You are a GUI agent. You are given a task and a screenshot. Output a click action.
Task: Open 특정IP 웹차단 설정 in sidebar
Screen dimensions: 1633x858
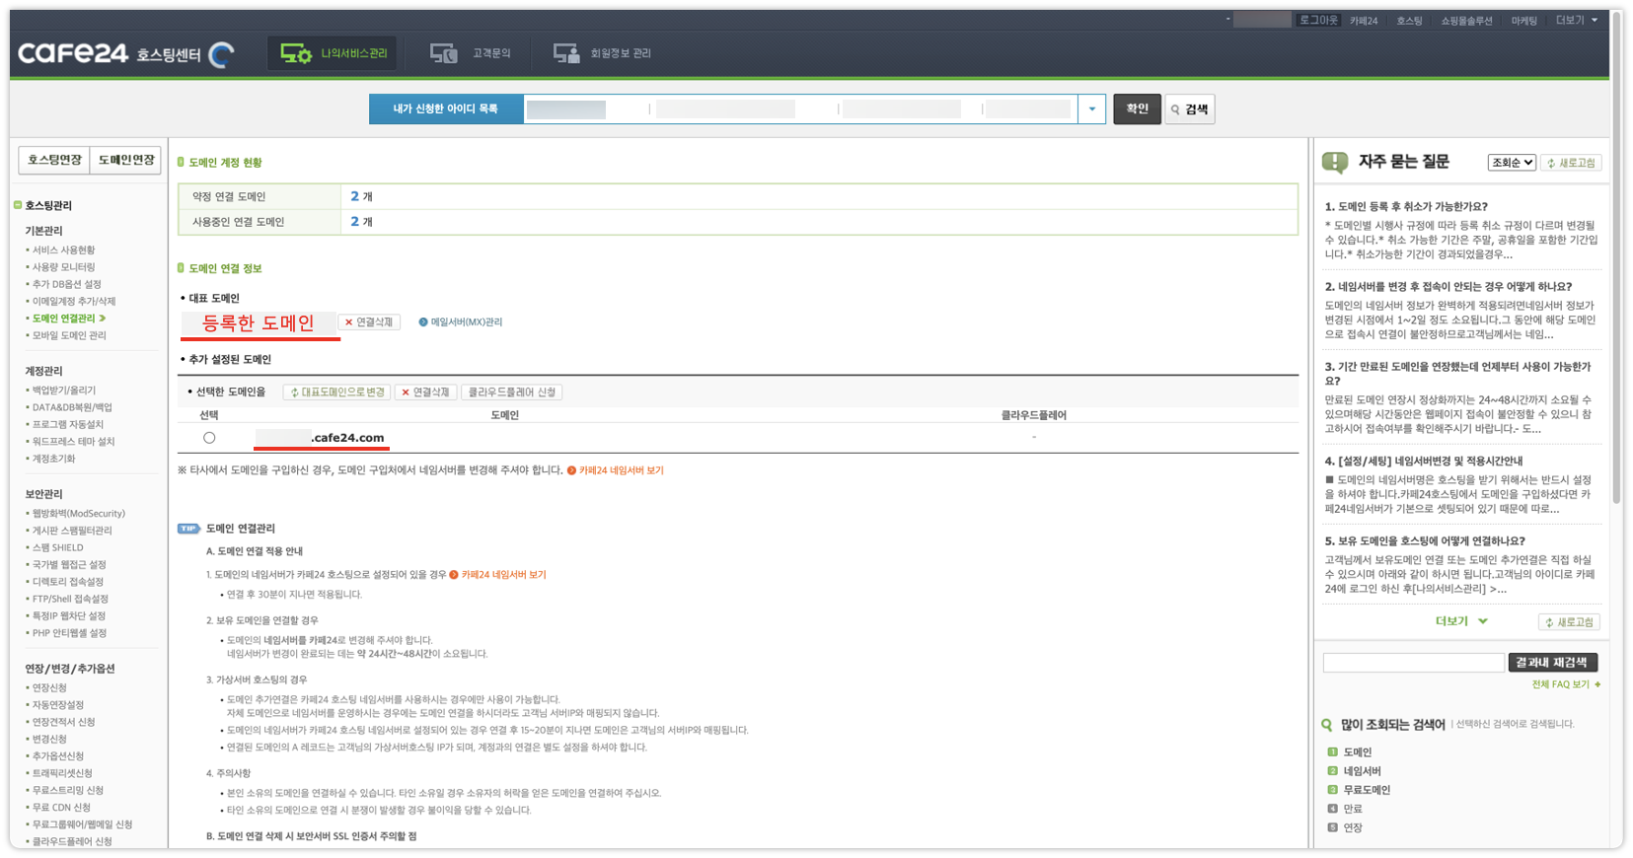(x=68, y=616)
